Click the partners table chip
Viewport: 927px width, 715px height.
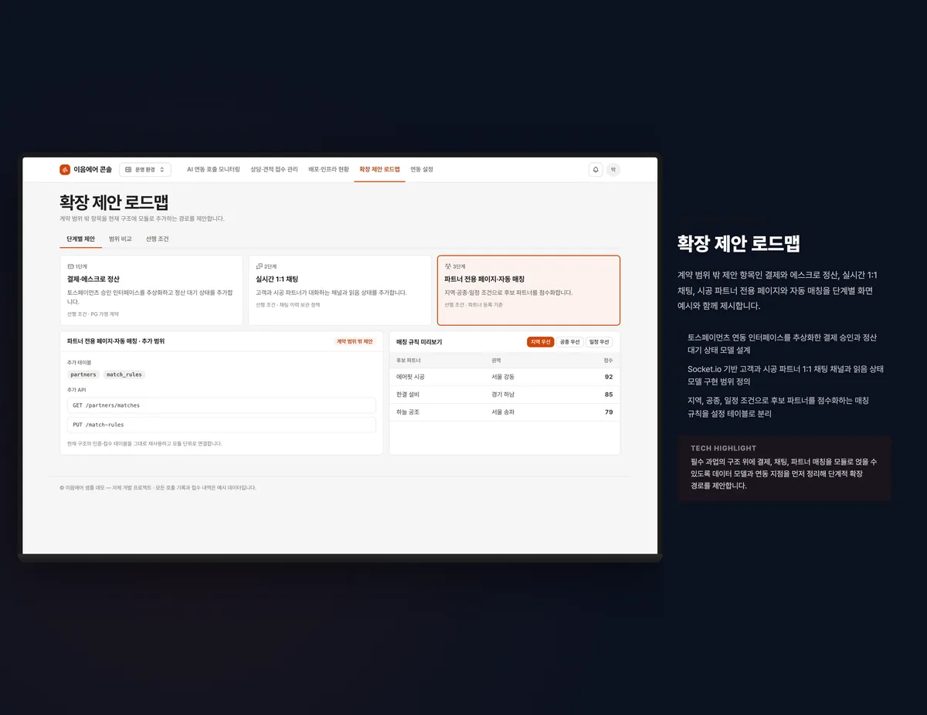point(83,374)
